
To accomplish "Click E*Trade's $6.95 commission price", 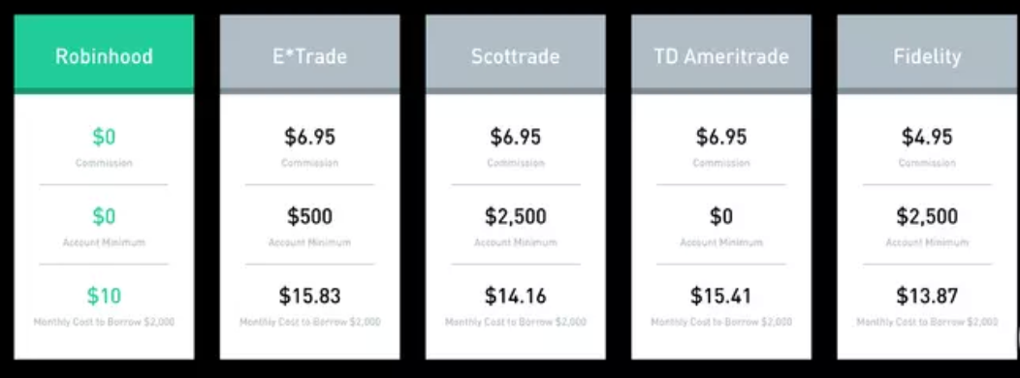I will pyautogui.click(x=309, y=138).
